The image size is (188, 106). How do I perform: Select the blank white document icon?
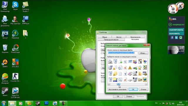tap(120, 74)
